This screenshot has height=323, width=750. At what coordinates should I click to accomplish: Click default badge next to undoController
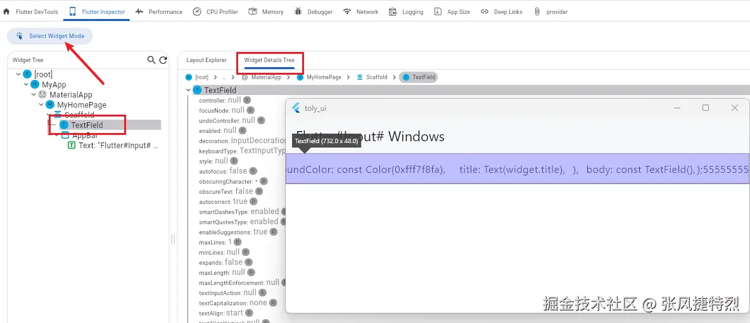point(261,120)
